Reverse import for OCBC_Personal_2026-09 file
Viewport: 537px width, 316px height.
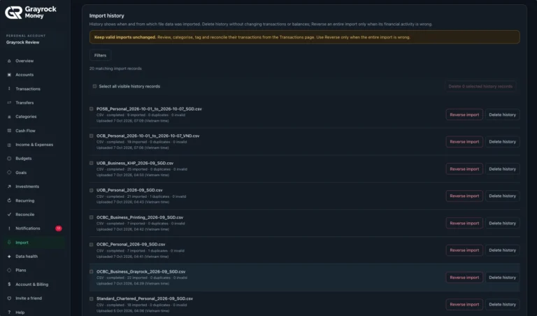[464, 250]
